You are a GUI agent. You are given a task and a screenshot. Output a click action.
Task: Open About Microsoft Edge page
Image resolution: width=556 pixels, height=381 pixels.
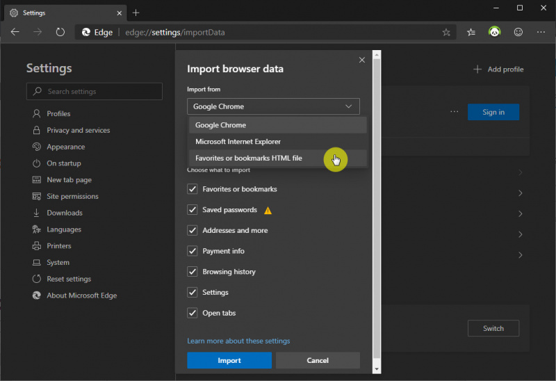[x=74, y=295]
